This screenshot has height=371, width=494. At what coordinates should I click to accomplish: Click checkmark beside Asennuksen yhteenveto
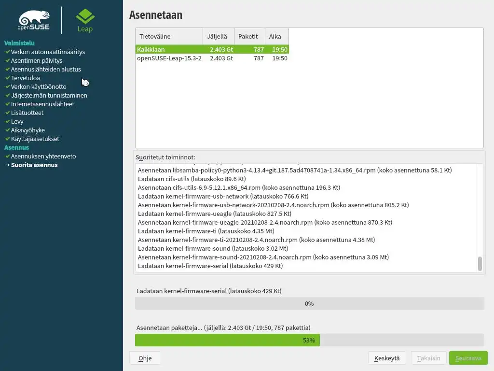pyautogui.click(x=8, y=156)
